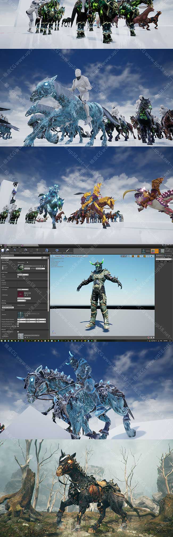The height and width of the screenshot is (537, 173).
Task: Click the Bake out Materials icon
Action: (57, 251)
